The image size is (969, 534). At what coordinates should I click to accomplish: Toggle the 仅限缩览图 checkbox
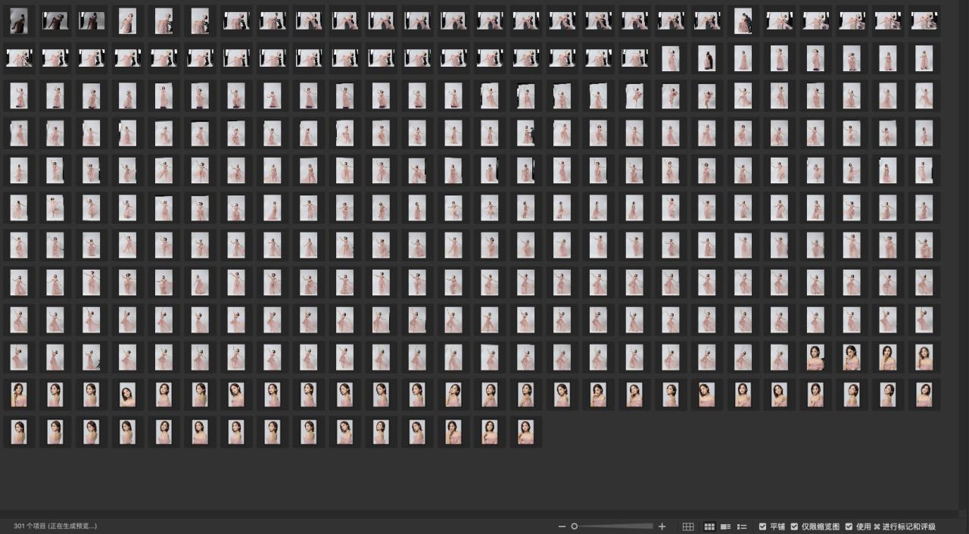coord(794,526)
